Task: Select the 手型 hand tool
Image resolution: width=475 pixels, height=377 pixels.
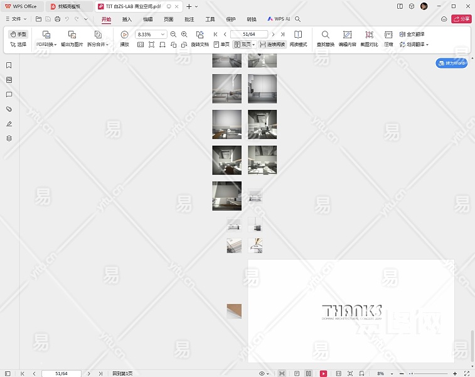Action: click(18, 34)
